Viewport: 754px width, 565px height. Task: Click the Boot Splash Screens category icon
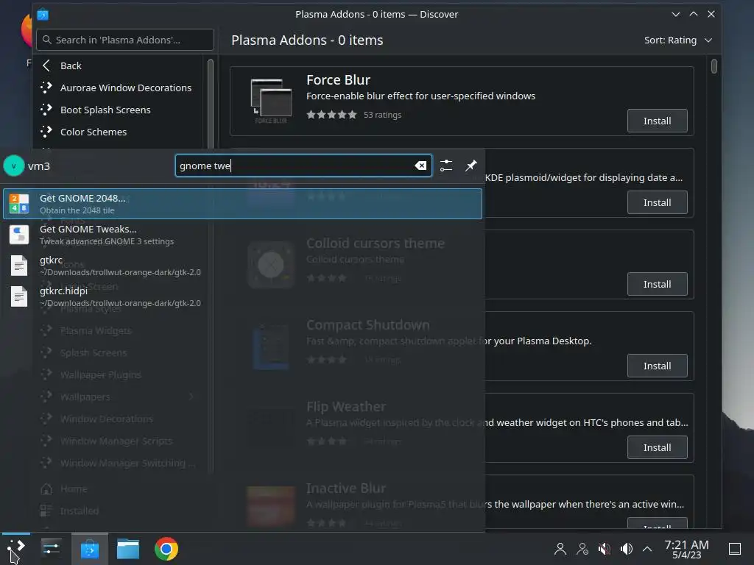(x=46, y=110)
